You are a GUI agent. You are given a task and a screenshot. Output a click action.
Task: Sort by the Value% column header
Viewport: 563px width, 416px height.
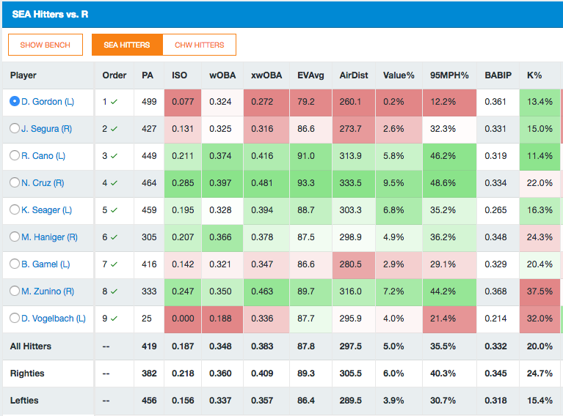pos(399,75)
